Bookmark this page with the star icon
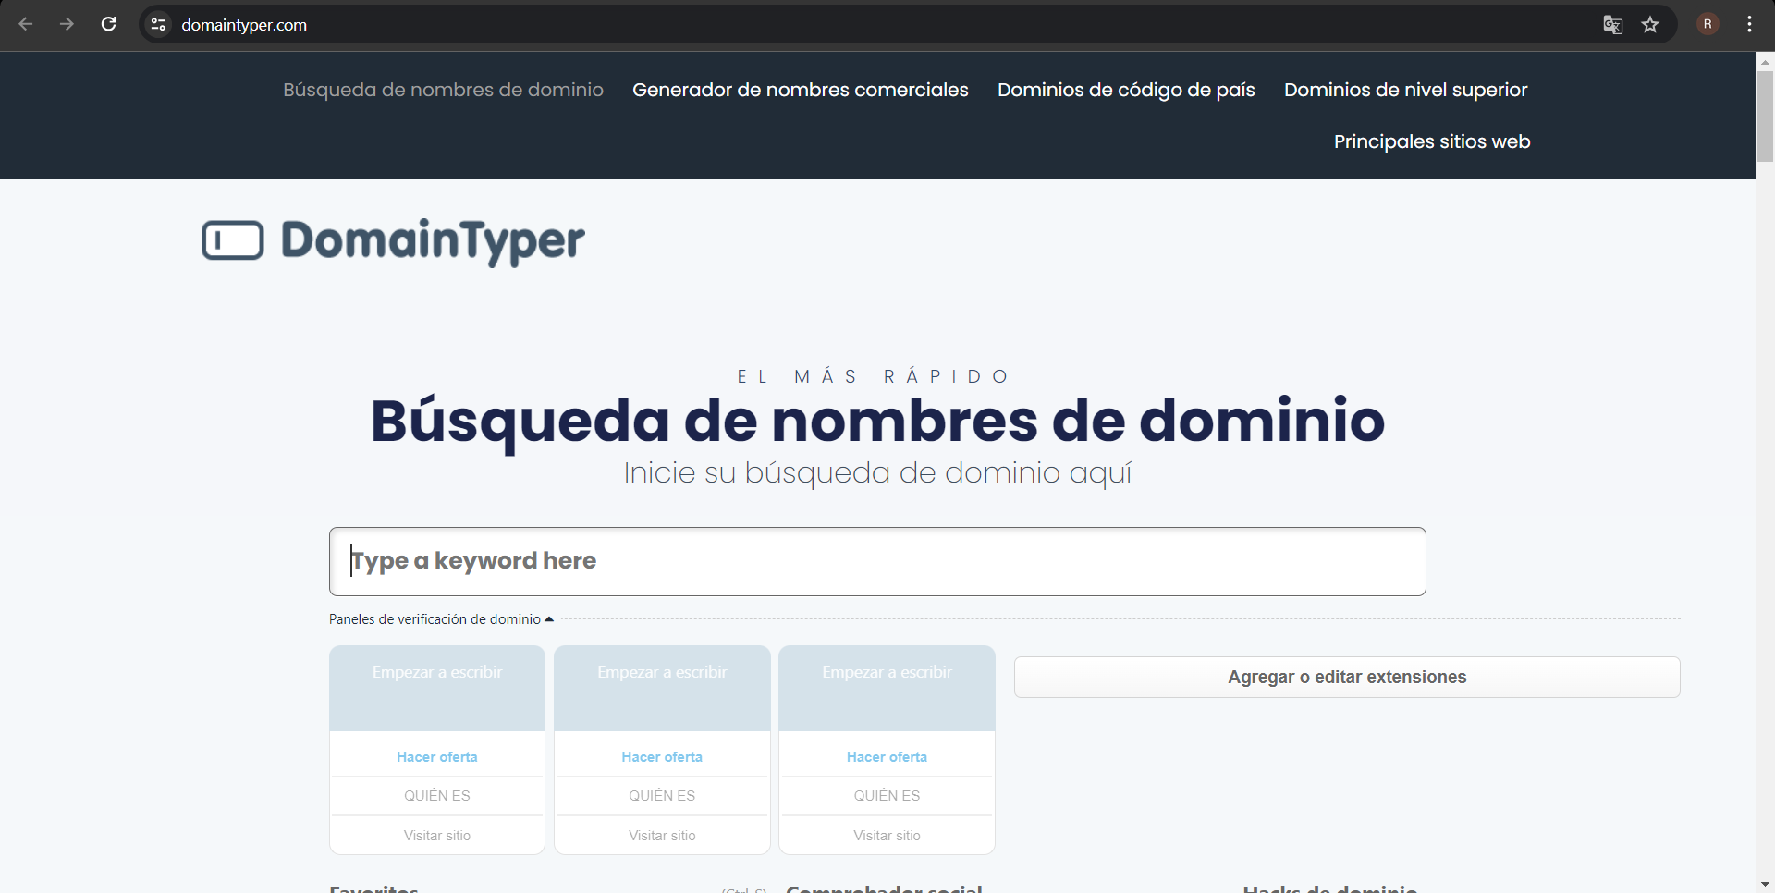The width and height of the screenshot is (1775, 893). 1651,24
